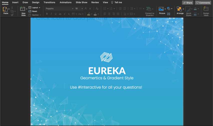The height and width of the screenshot is (126, 213).
Task: Toggle Underline formatting
Action: pos(56,14)
